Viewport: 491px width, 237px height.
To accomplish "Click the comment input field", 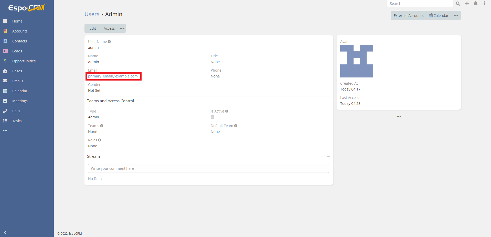I will pos(208,168).
